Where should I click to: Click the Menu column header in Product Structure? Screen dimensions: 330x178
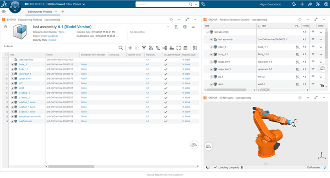tap(320, 26)
